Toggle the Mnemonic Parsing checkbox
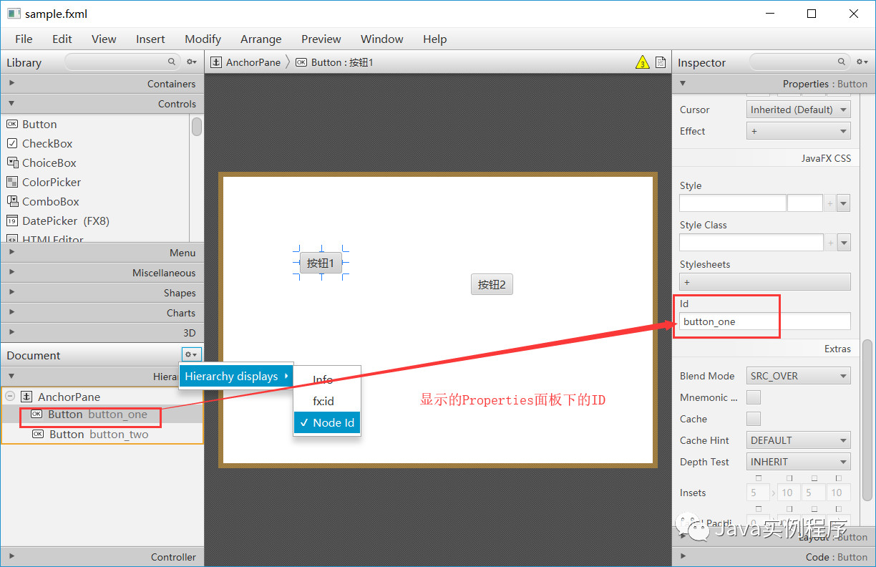Image resolution: width=876 pixels, height=567 pixels. pyautogui.click(x=754, y=397)
